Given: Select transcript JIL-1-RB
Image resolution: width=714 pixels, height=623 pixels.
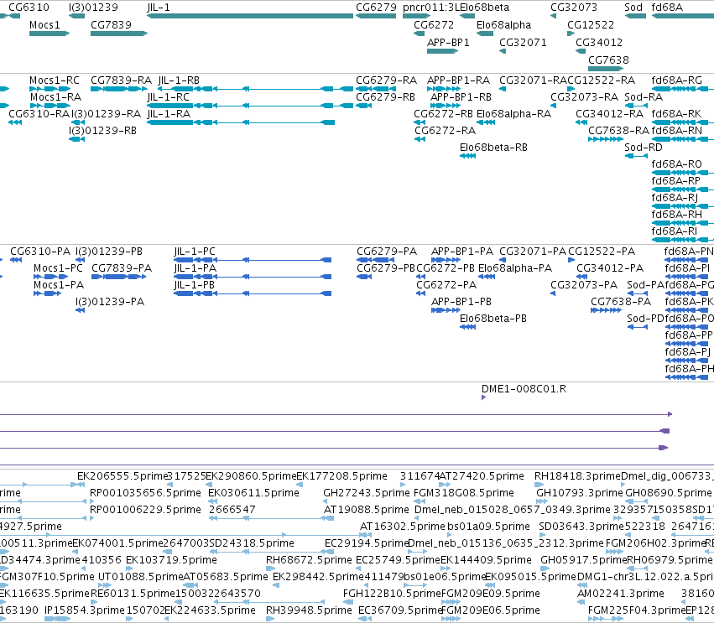Looking at the screenshot, I should click(179, 80).
